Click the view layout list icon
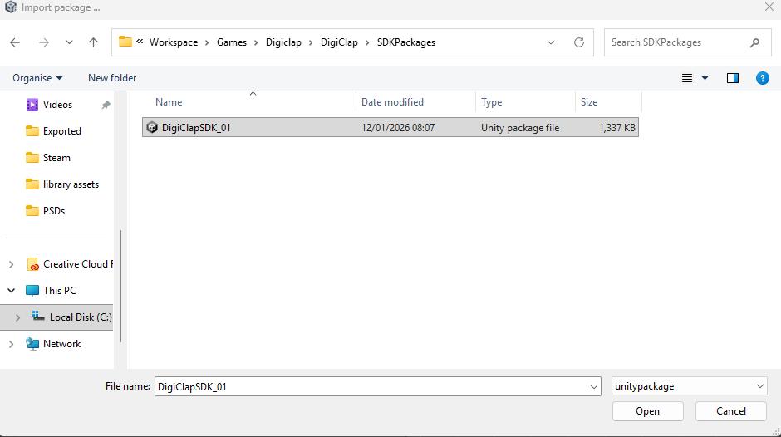 (687, 78)
